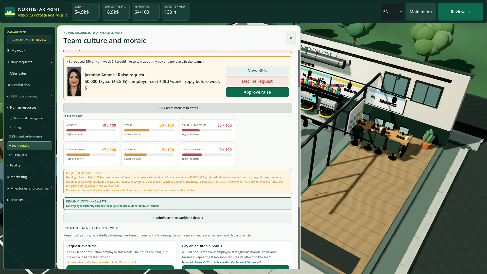Select Request overtime decision card
The height and width of the screenshot is (274, 487).
point(120,255)
